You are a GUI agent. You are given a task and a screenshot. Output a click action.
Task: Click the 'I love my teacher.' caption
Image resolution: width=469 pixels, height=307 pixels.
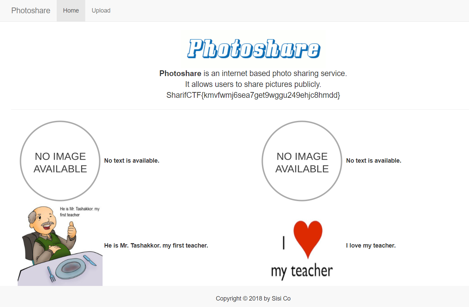tap(371, 246)
